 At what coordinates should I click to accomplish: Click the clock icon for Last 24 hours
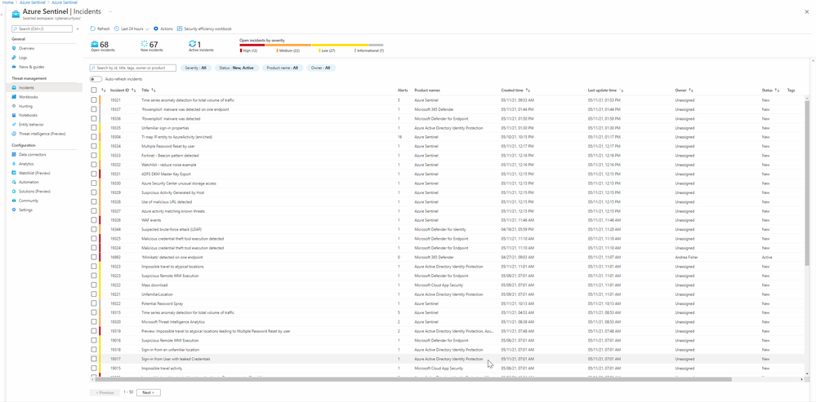coord(117,29)
